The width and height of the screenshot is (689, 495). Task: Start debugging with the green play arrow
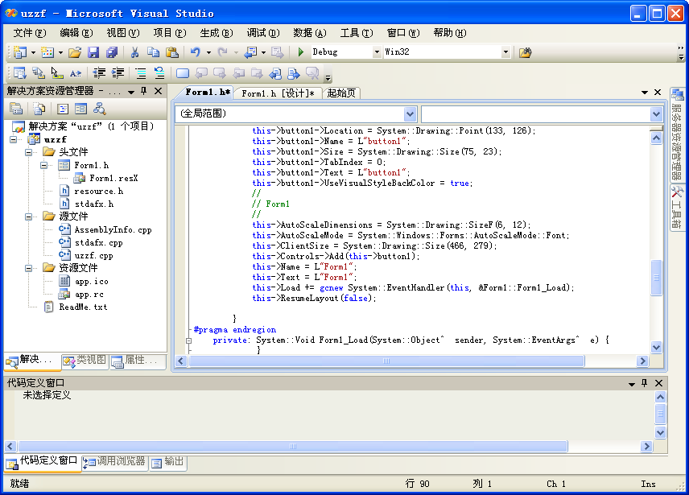coord(301,52)
